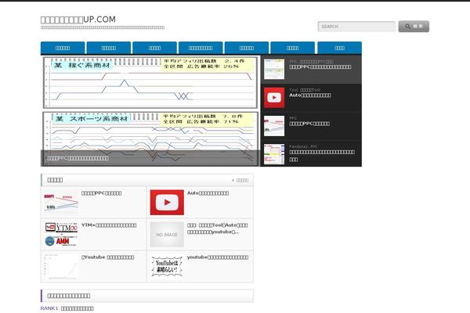
Task: Select the Pandora2 thumbnail in the slider panel
Action: click(x=274, y=154)
